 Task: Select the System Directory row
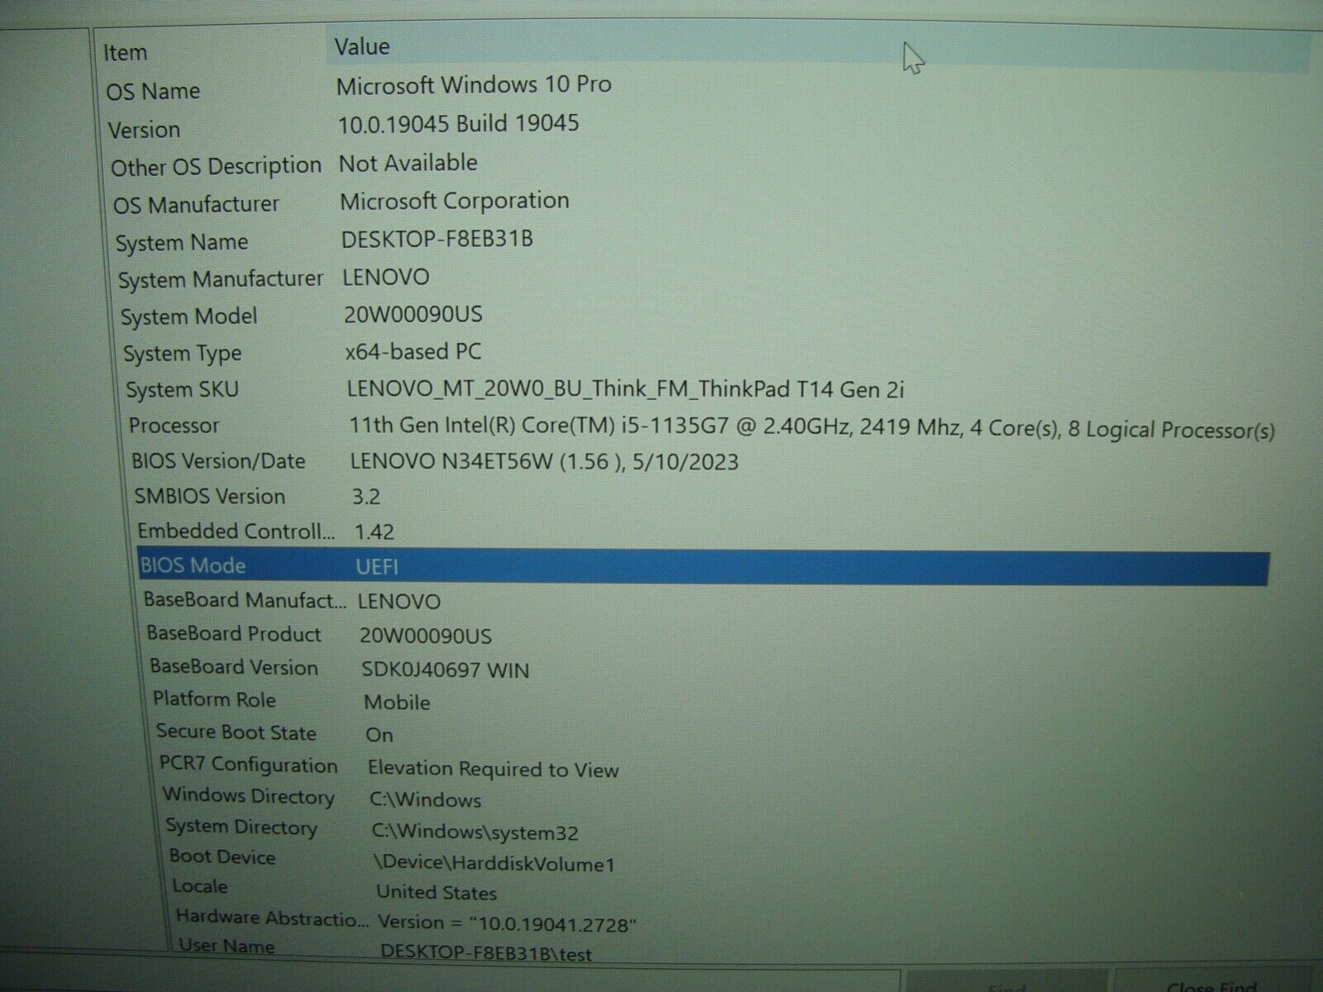(703, 829)
